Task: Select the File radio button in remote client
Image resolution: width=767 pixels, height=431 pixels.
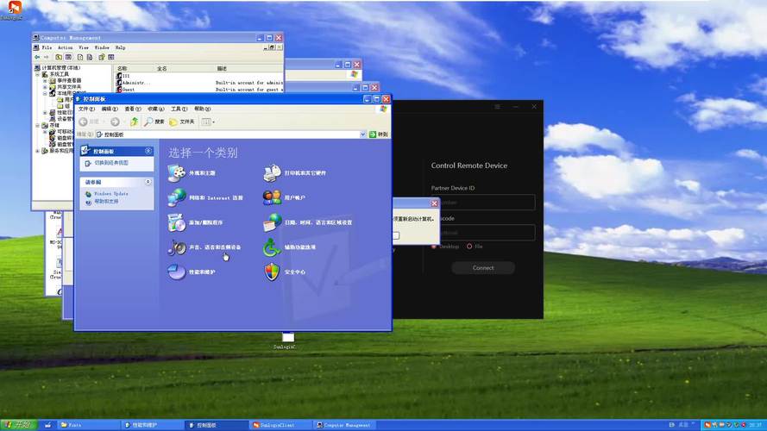Action: [x=469, y=247]
